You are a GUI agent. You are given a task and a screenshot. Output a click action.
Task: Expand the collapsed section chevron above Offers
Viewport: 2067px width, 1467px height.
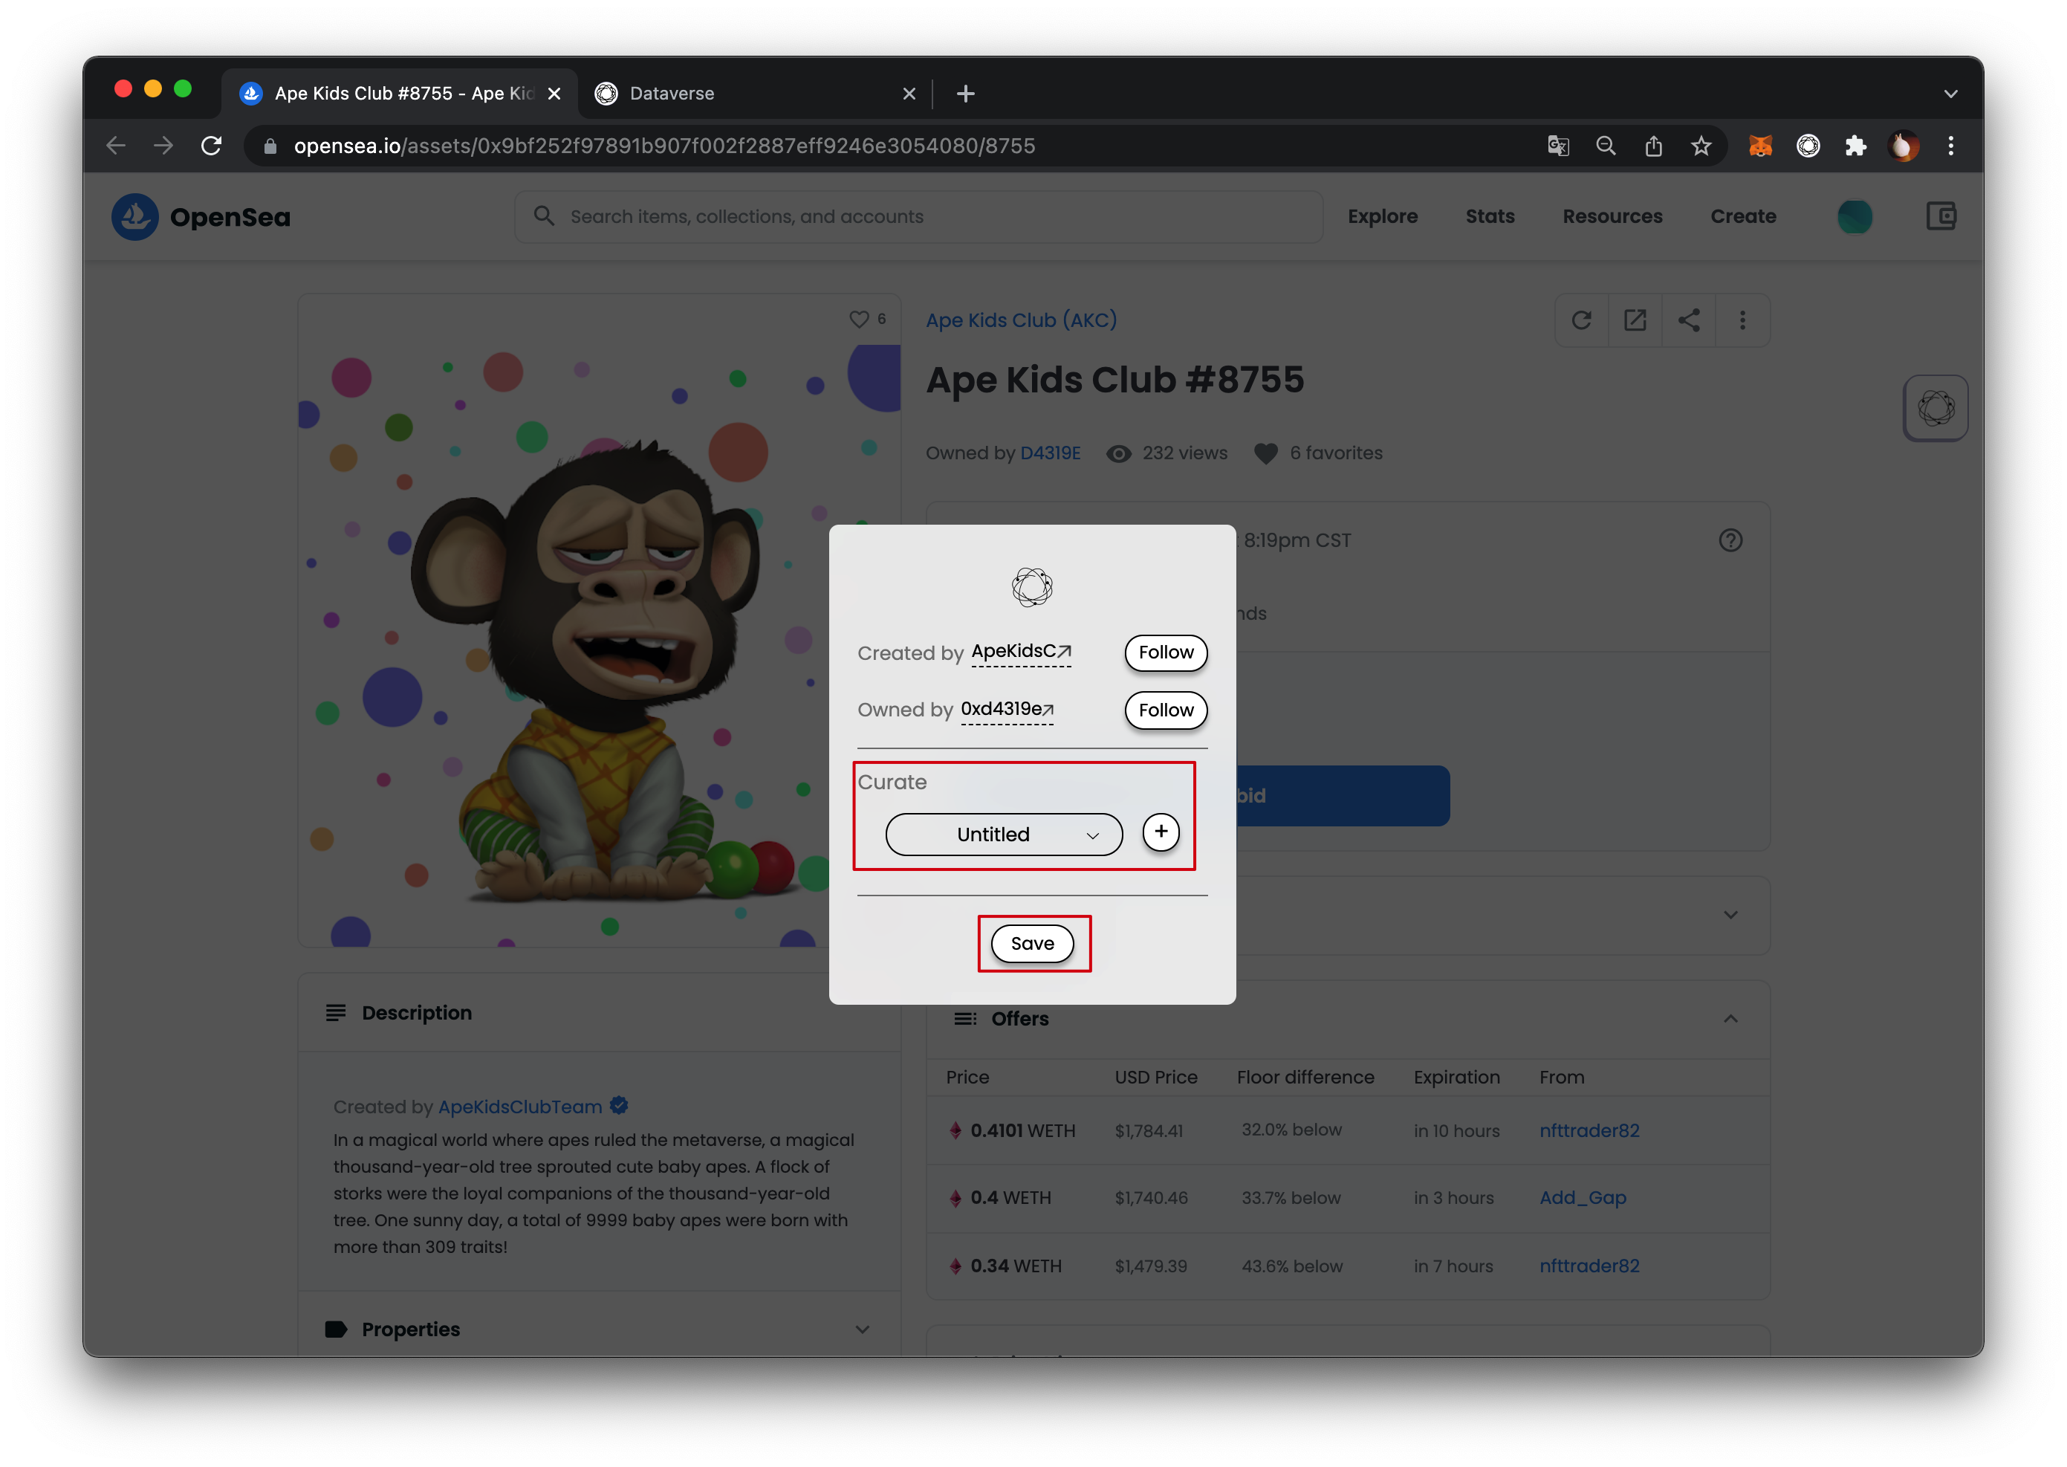coord(1729,915)
